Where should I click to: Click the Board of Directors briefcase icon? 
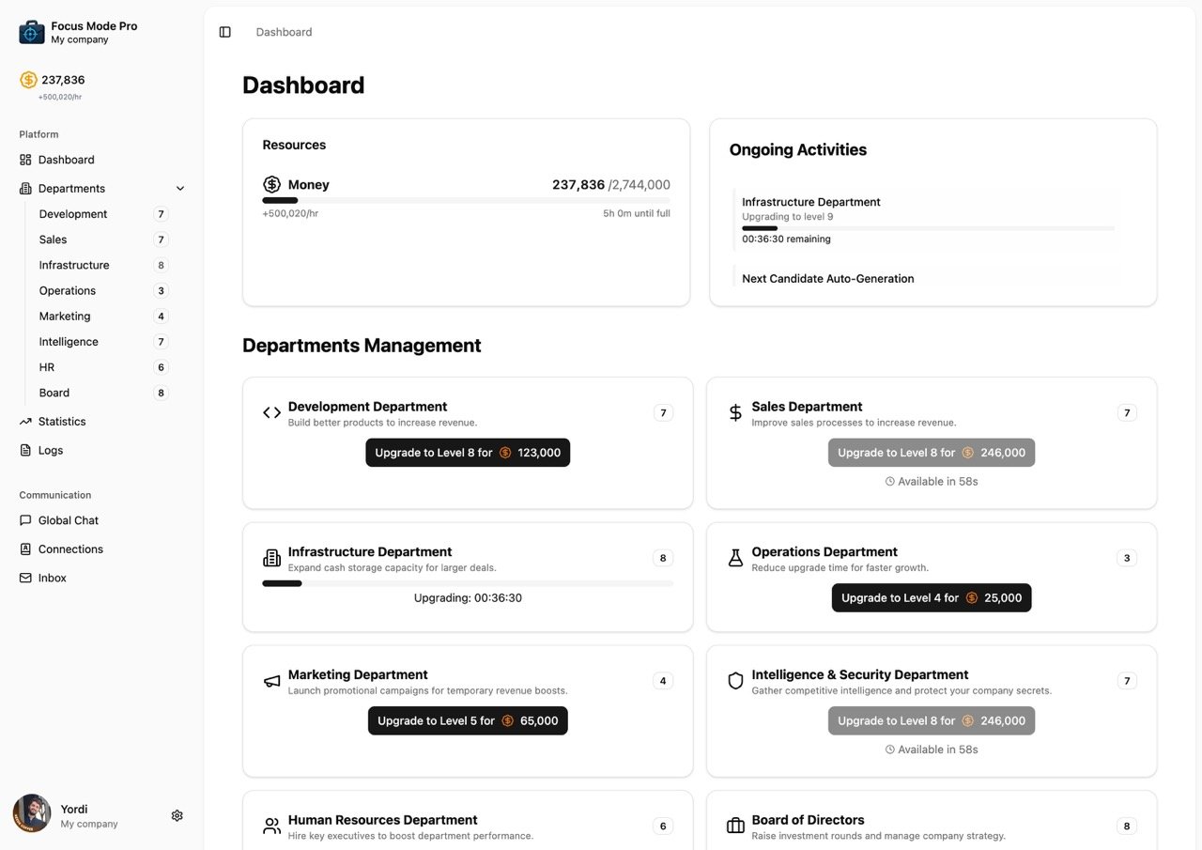735,826
